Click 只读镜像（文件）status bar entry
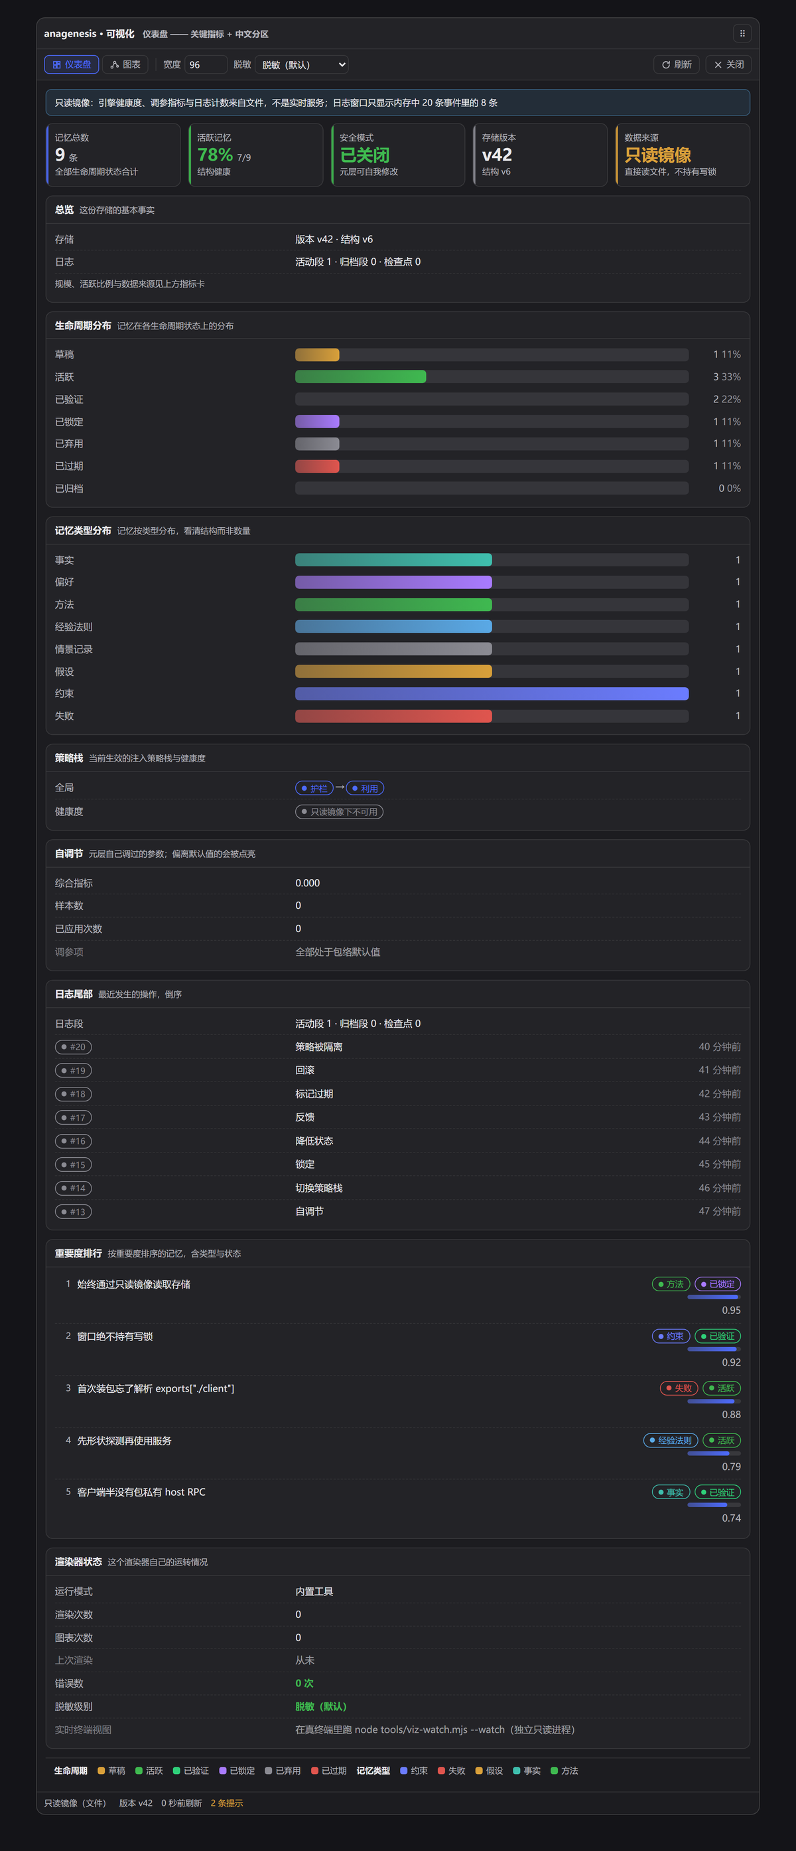The image size is (796, 1851). 75,1804
